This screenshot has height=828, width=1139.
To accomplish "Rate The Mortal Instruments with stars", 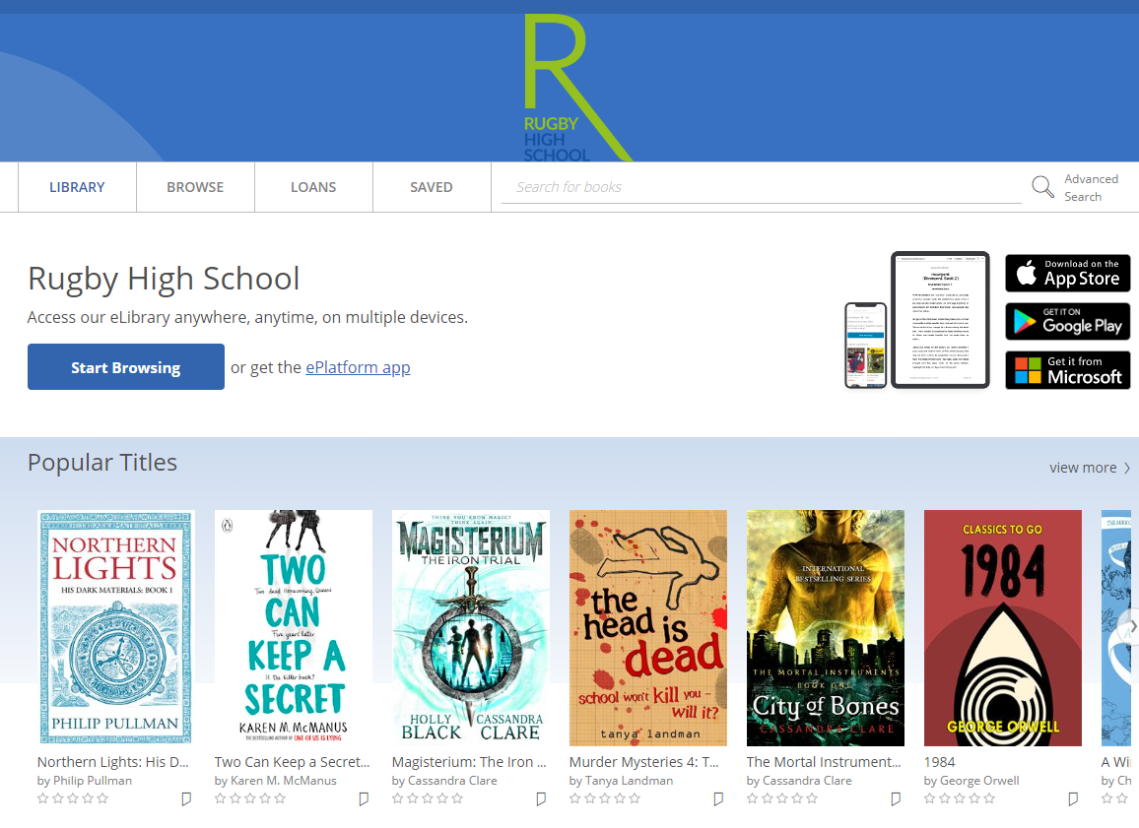I will (781, 798).
